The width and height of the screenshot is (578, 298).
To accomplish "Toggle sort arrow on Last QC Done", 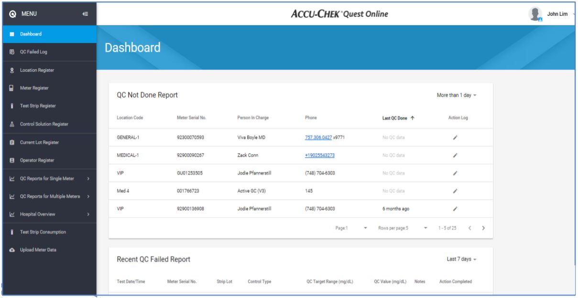I will click(412, 117).
